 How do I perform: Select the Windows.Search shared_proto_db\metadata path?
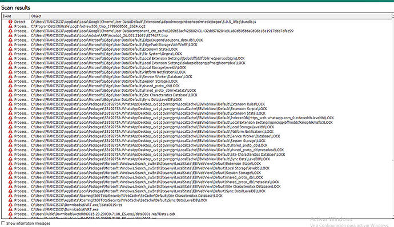pos(155,182)
